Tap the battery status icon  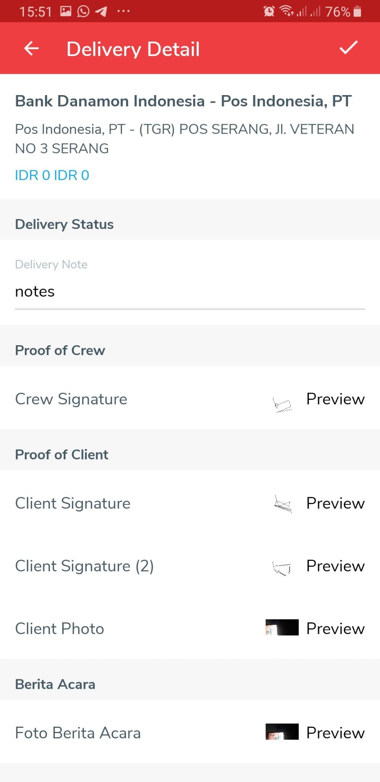[x=357, y=11]
